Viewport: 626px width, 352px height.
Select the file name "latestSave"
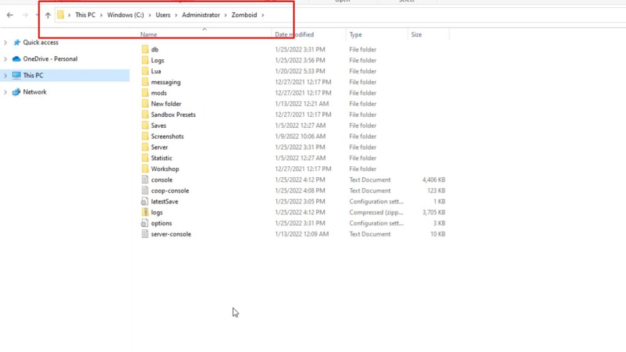tap(164, 202)
